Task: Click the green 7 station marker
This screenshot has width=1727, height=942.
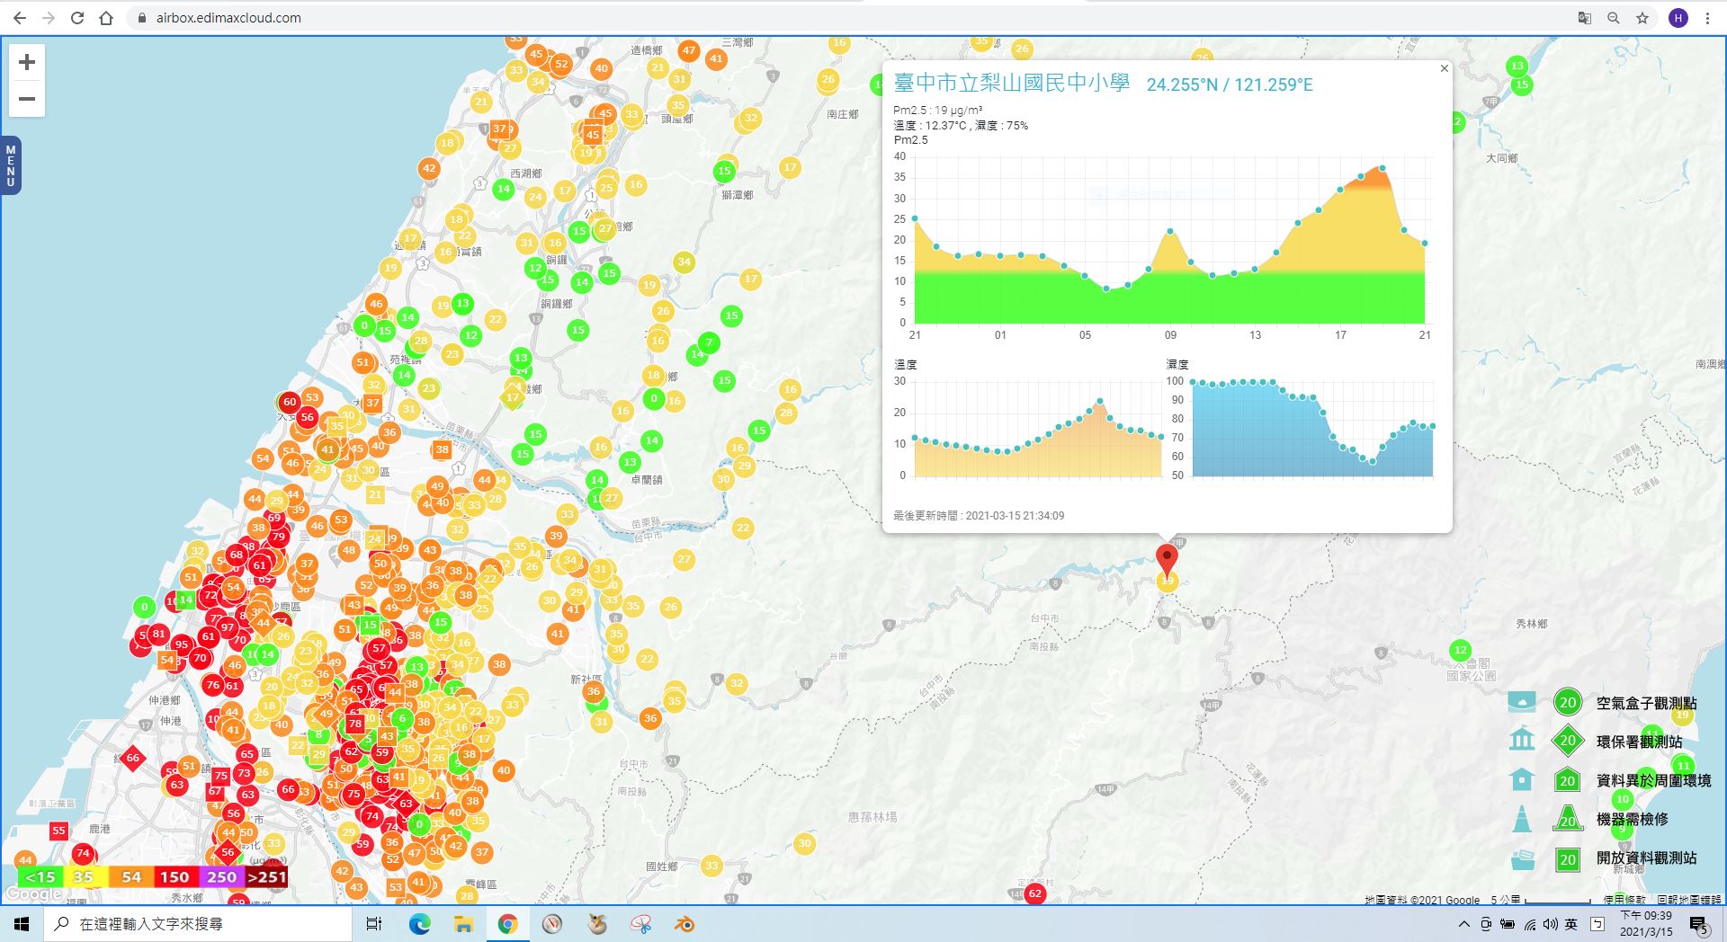Action: tap(709, 342)
